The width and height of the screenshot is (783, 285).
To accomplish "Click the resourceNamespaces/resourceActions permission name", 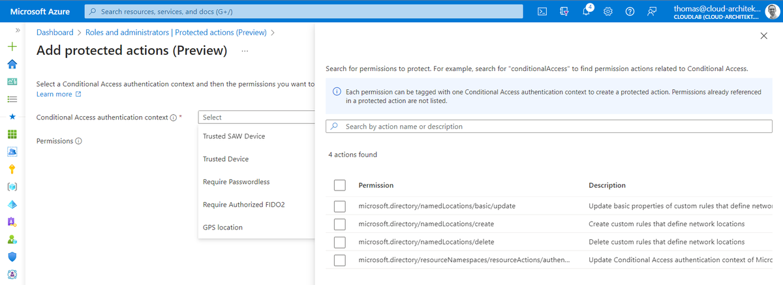I will point(465,261).
